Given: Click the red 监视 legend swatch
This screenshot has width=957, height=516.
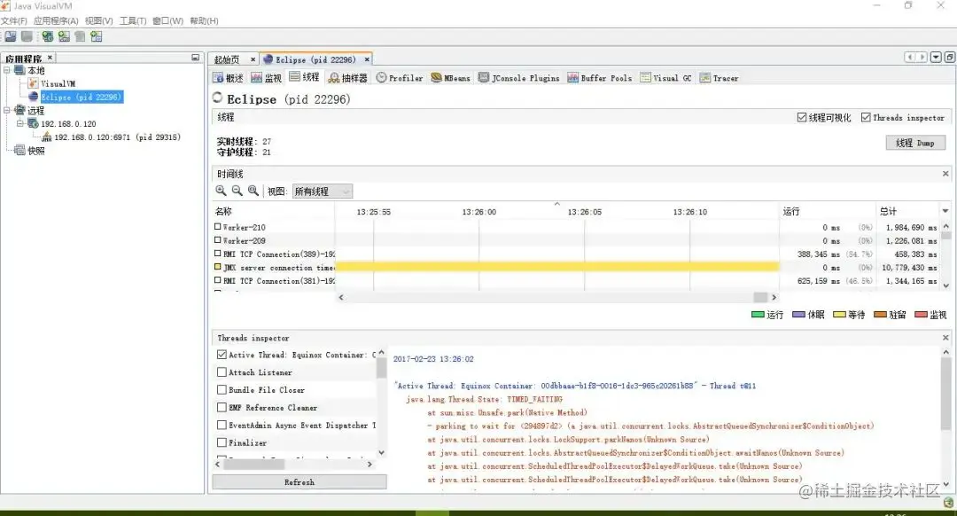Looking at the screenshot, I should [921, 315].
